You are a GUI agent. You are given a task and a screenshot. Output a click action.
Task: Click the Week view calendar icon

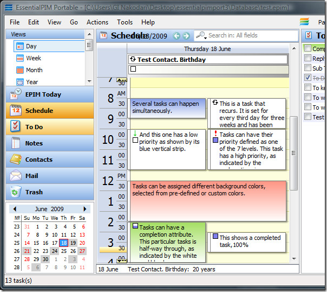tap(20, 58)
